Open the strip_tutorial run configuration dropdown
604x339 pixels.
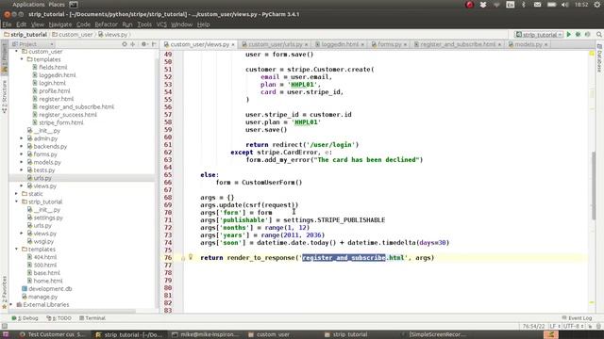pos(539,35)
